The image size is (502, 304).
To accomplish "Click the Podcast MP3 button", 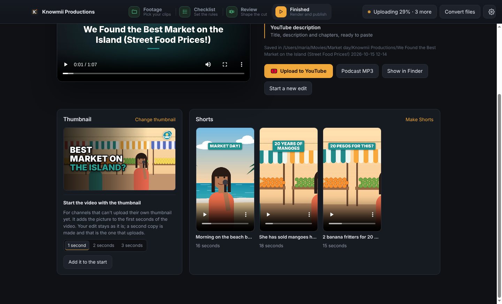I will (x=357, y=71).
